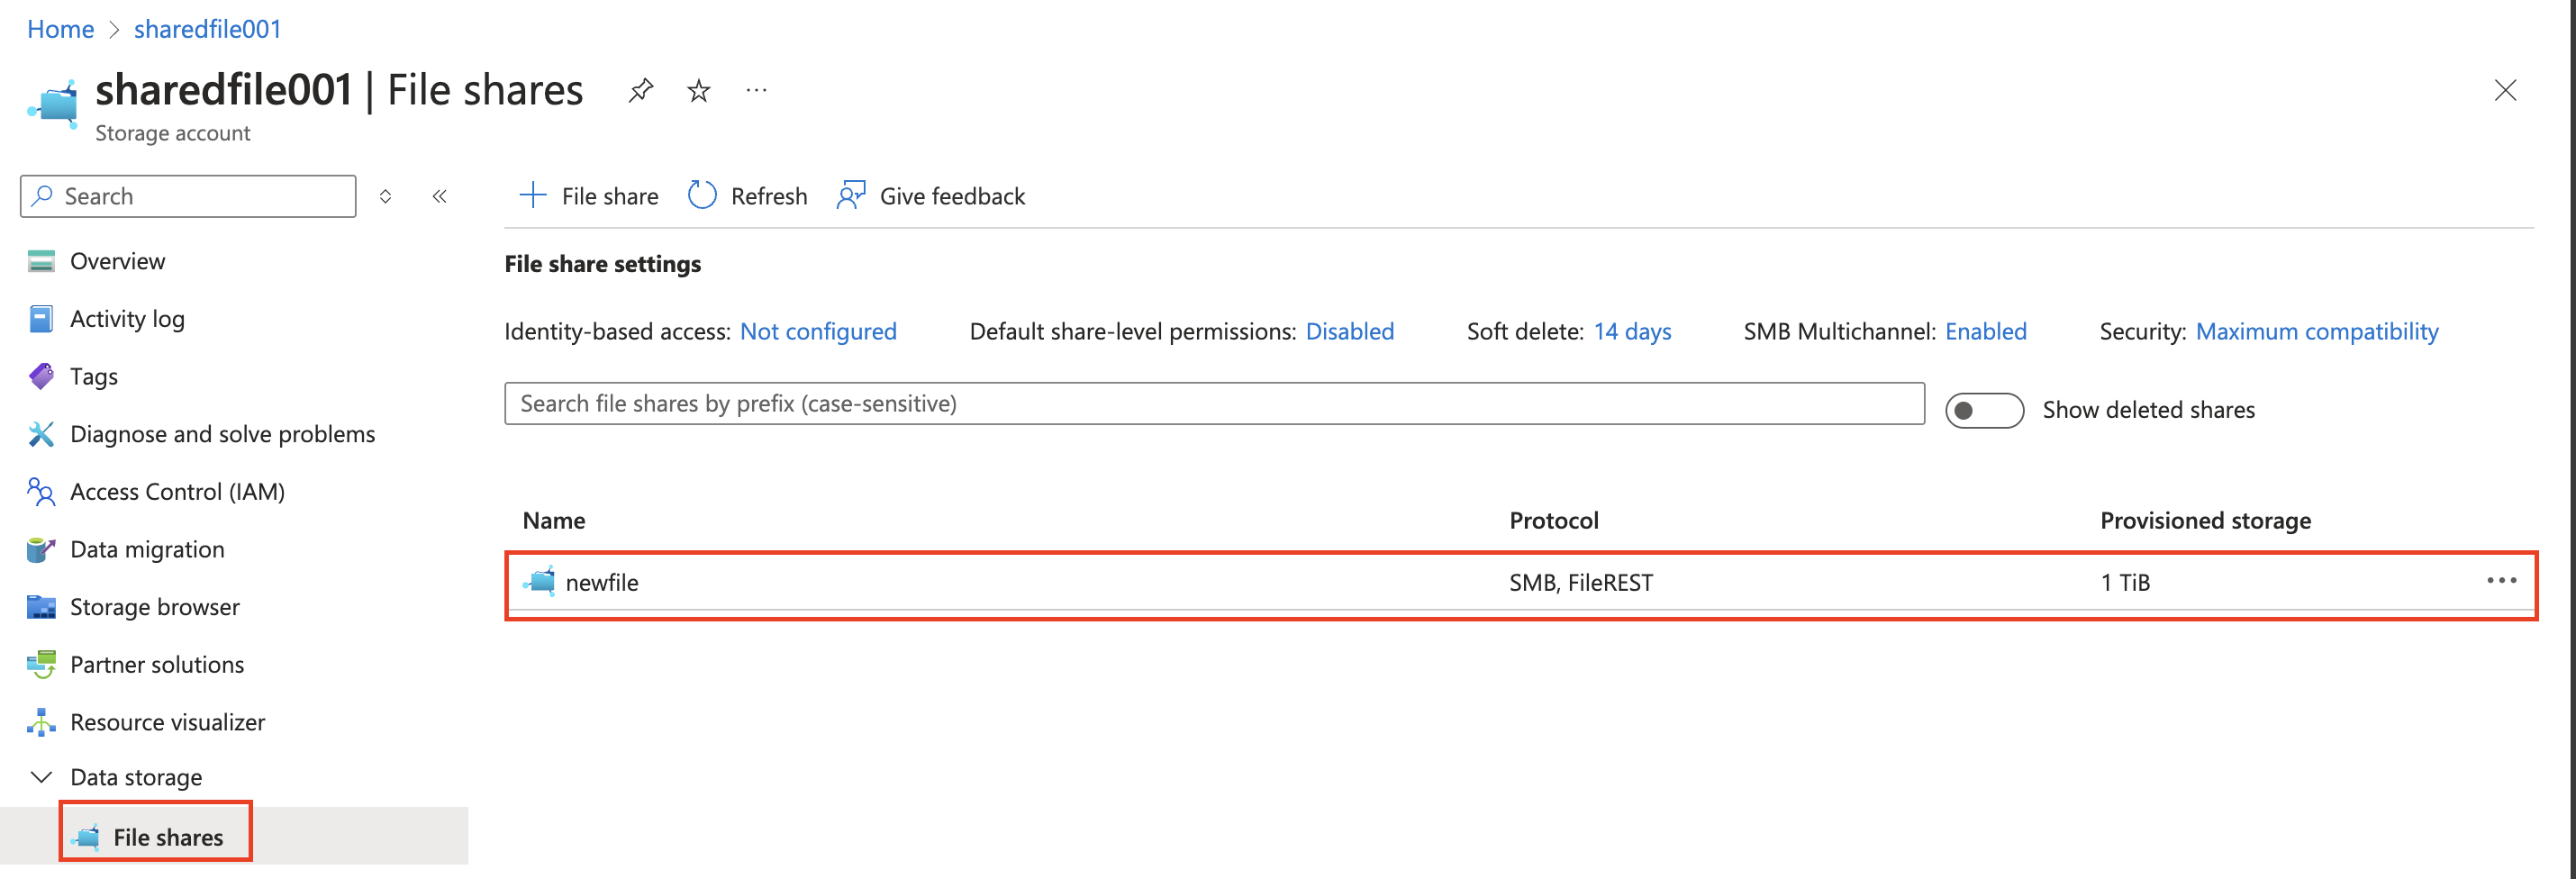Open Access Control (IAM)

[x=177, y=491]
